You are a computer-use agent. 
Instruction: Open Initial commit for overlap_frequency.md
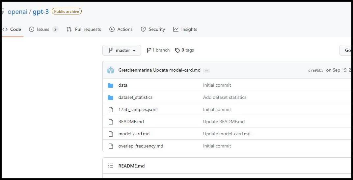click(217, 146)
